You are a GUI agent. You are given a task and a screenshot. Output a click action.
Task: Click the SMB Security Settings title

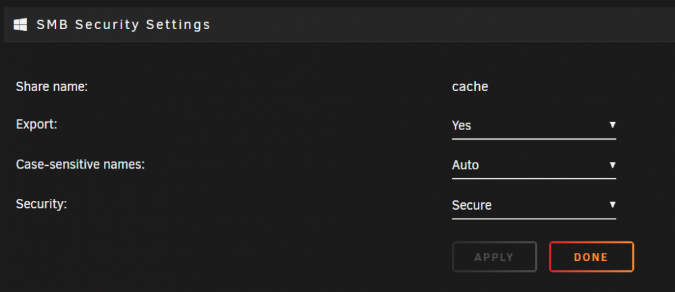tap(124, 24)
